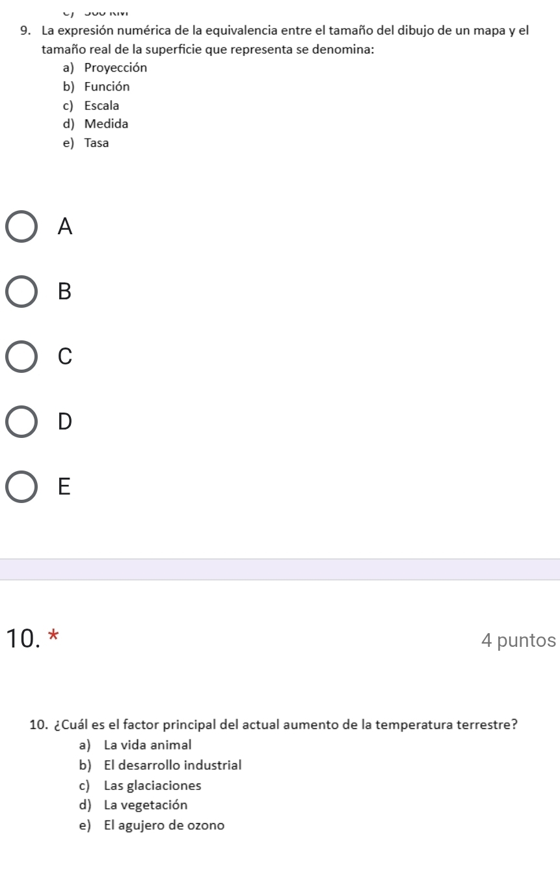Image resolution: width=560 pixels, height=872 pixels.
Task: Mark the C radio circle as answer
Action: 23,357
